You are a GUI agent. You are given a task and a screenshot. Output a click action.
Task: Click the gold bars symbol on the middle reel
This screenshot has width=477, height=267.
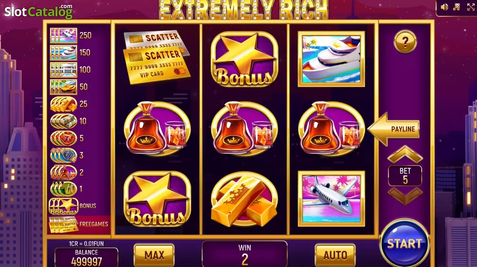coord(244,199)
